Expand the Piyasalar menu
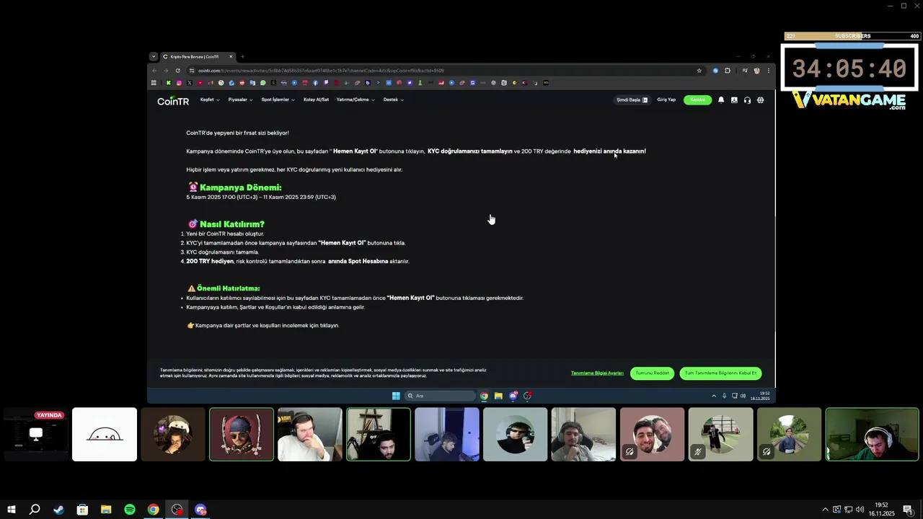This screenshot has width=923, height=519. [x=240, y=100]
